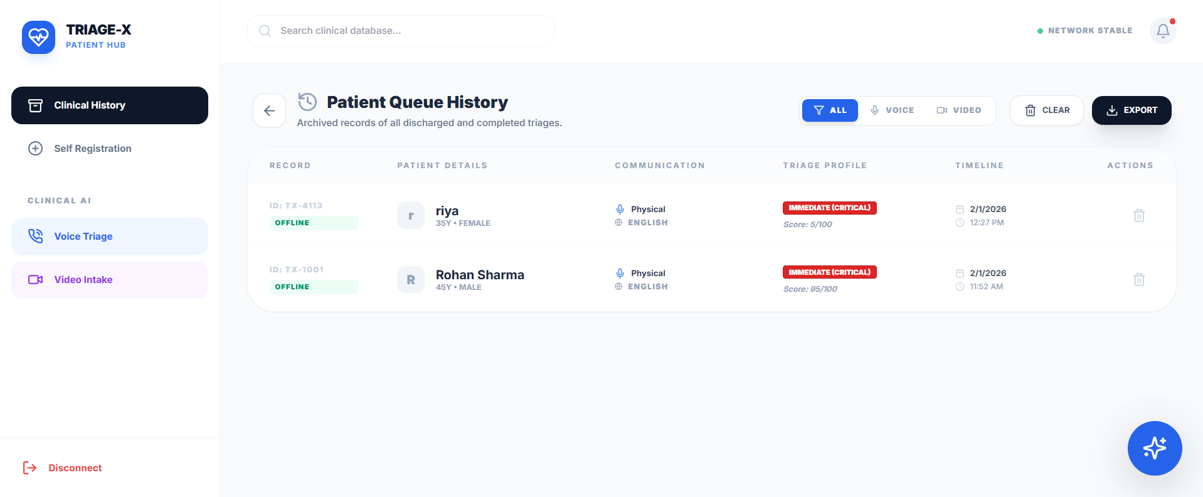This screenshot has width=1203, height=497.
Task: Click riya's avatar thumbnail
Action: pyautogui.click(x=411, y=216)
